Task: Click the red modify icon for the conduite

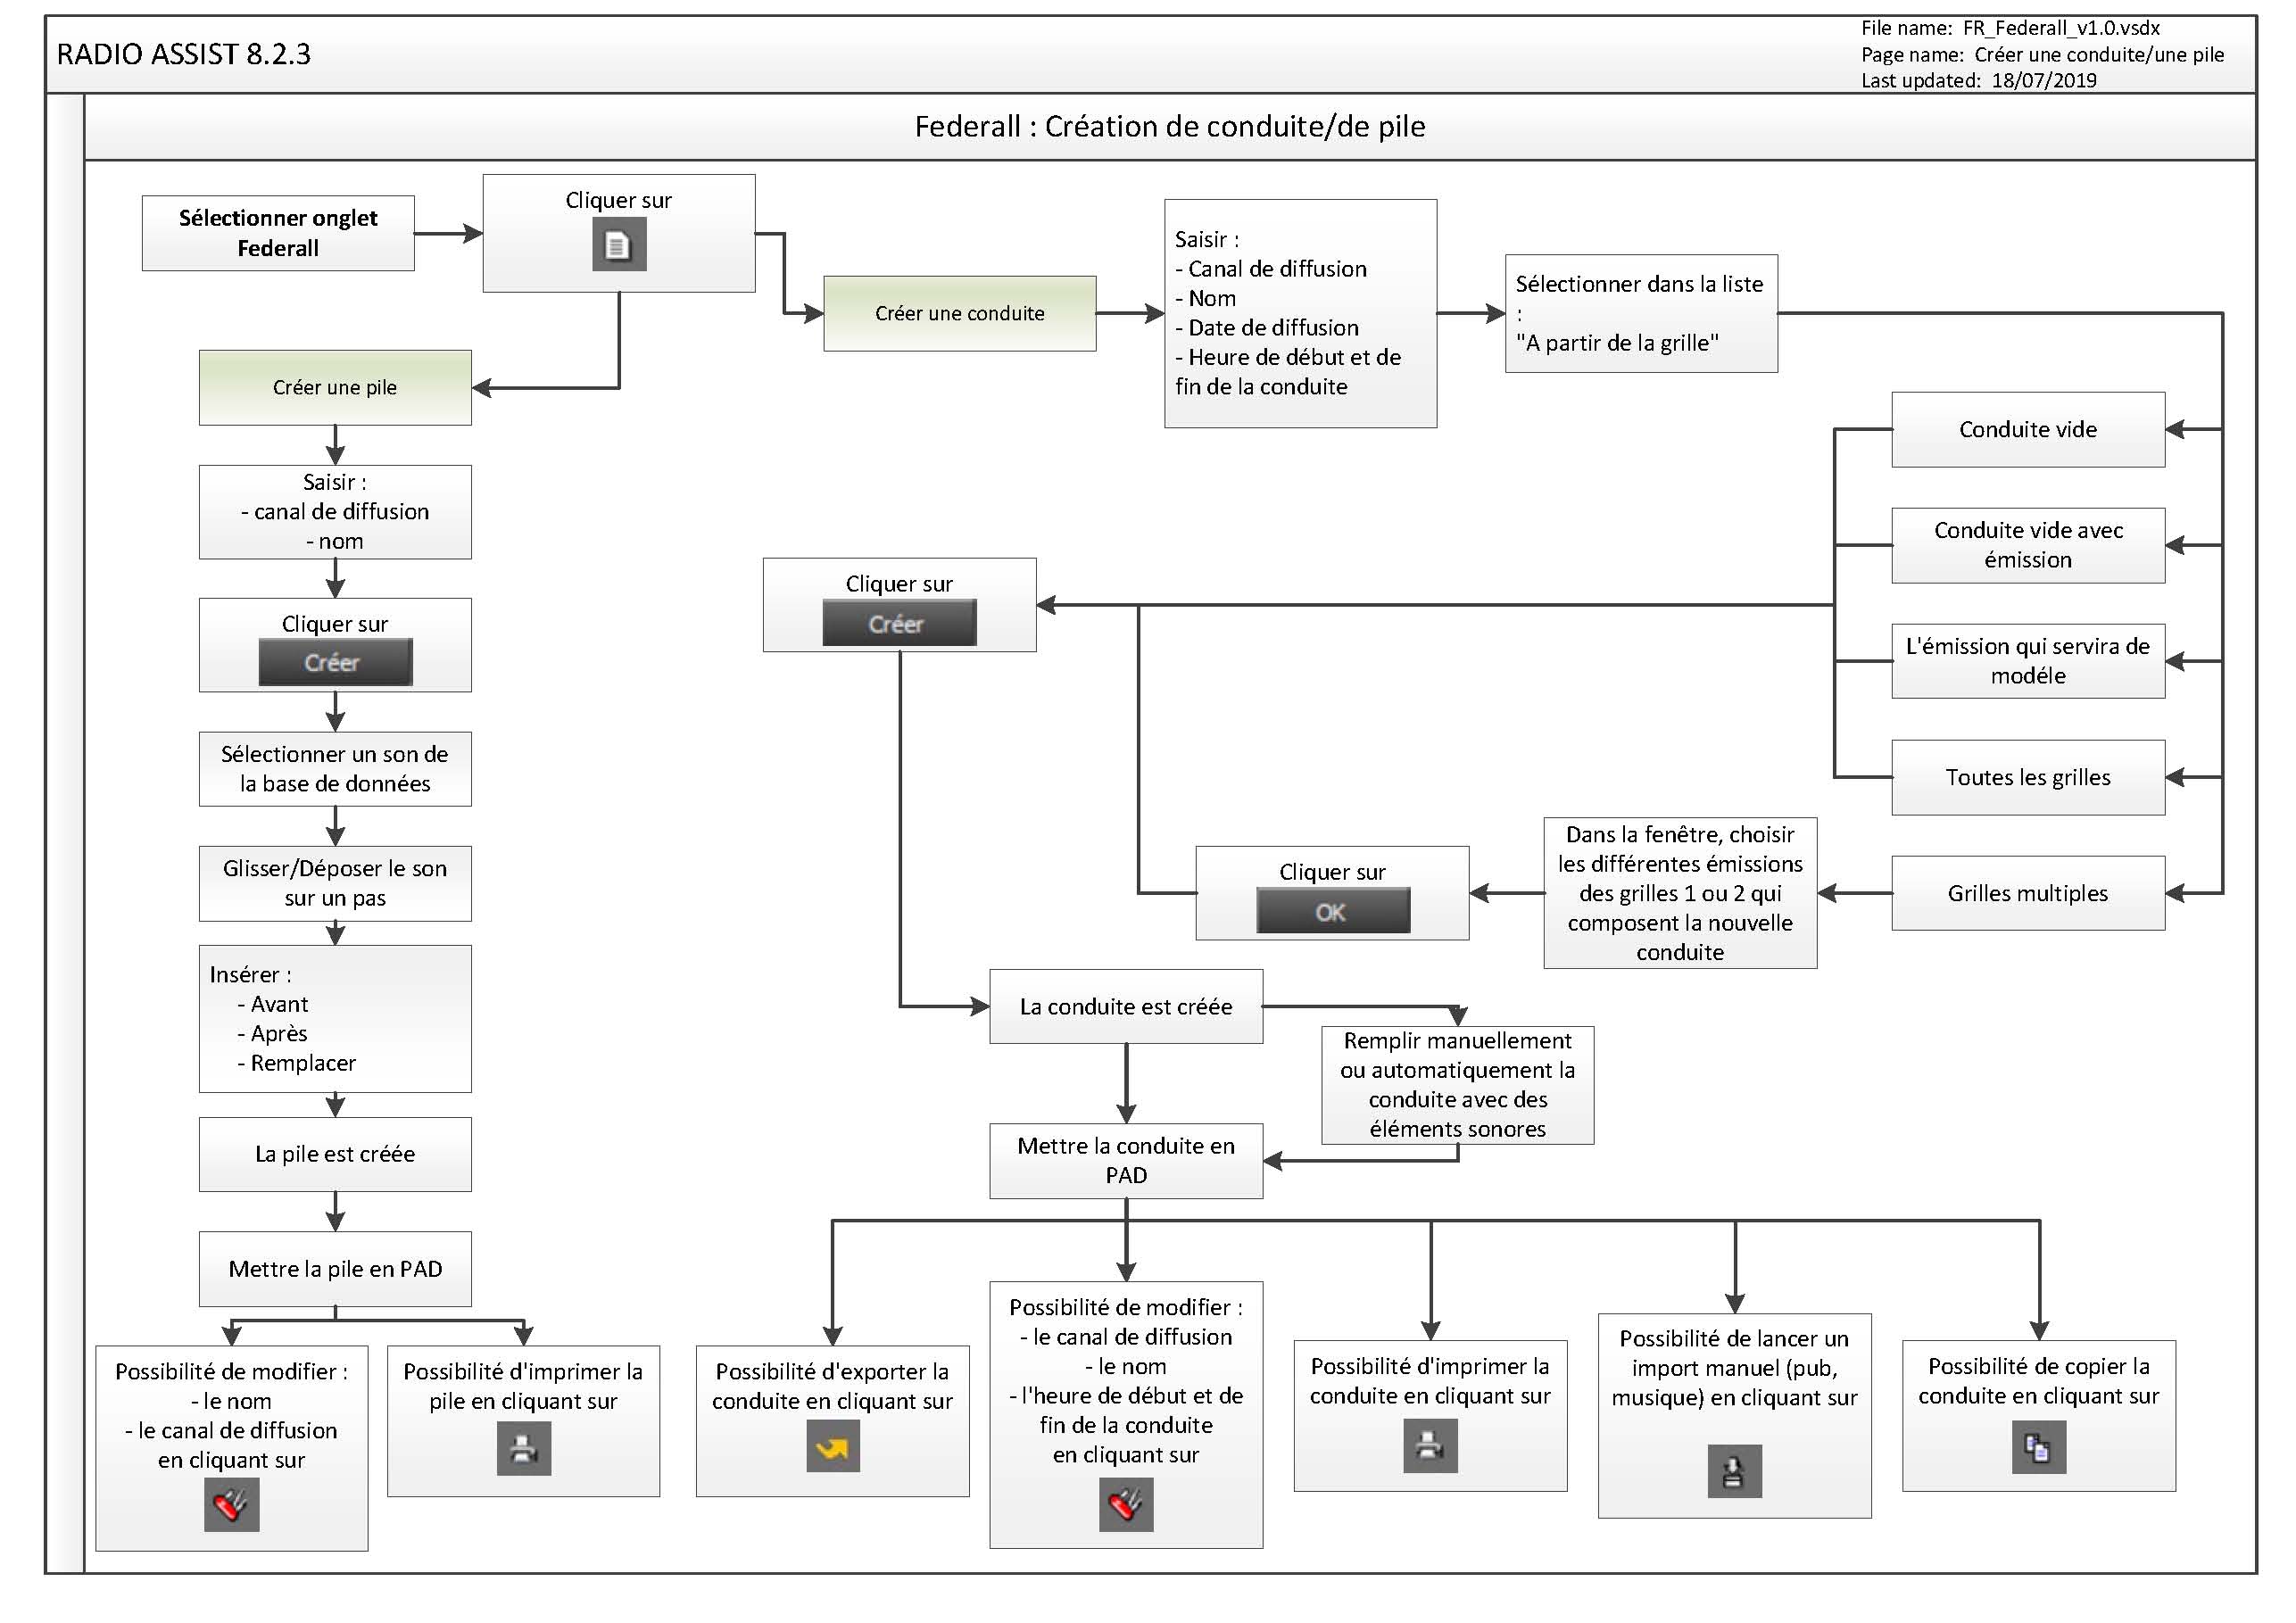Action: (x=1125, y=1504)
